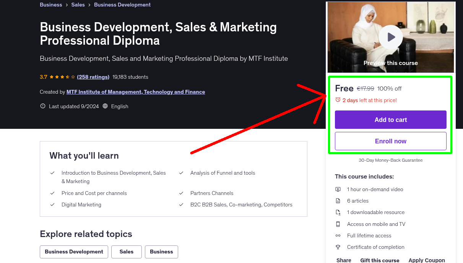Click the globe icon beside English
This screenshot has width=463, height=263.
click(x=105, y=106)
